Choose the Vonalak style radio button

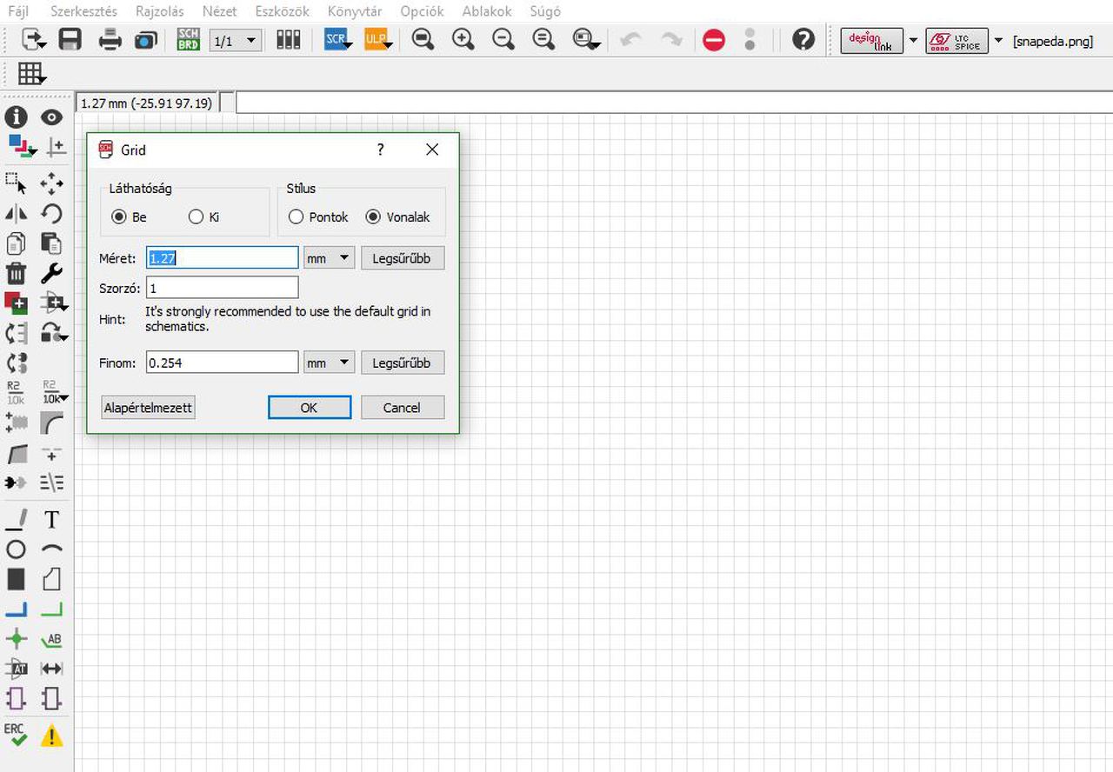pyautogui.click(x=373, y=217)
